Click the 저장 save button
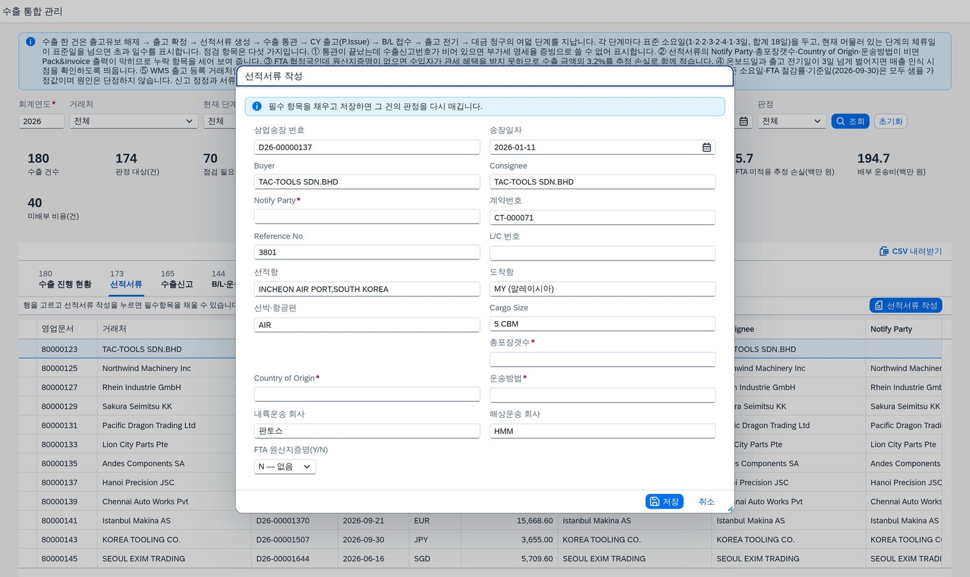This screenshot has height=577, width=970. point(664,501)
